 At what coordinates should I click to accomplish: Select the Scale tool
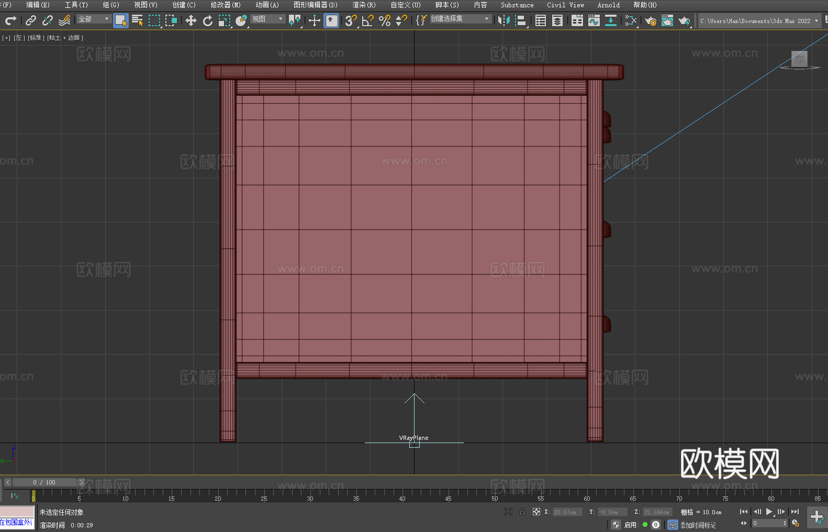click(225, 20)
